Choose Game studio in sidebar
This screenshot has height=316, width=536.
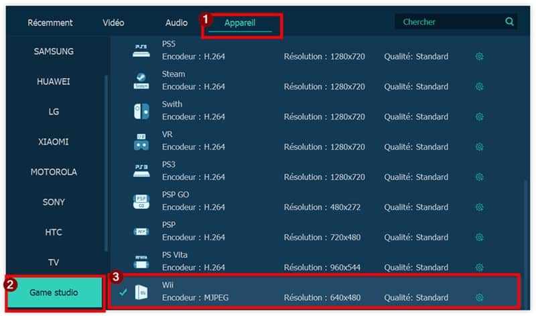coord(54,293)
